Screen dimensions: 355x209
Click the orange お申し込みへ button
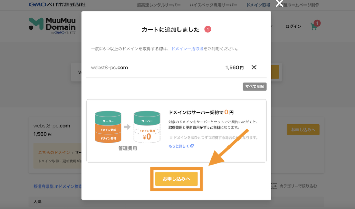click(176, 179)
